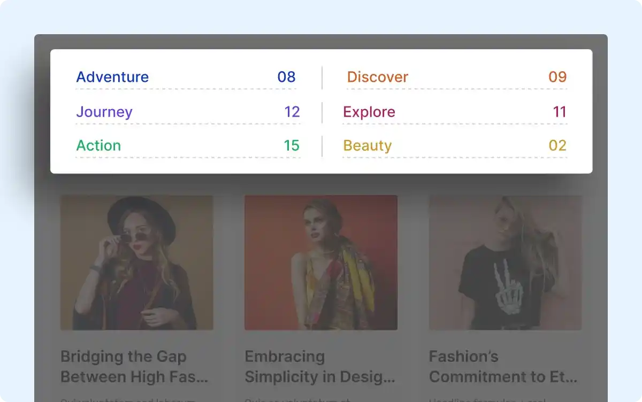Screen dimensions: 642x402
Task: Select the Beauty category link
Action: pos(368,146)
